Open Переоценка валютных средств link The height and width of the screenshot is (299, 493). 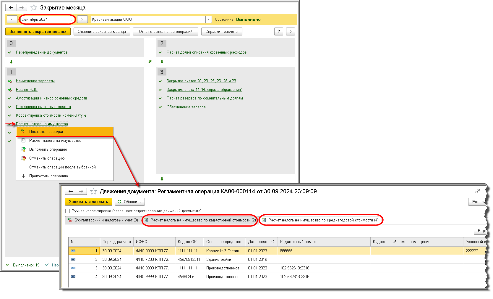pyautogui.click(x=43, y=107)
